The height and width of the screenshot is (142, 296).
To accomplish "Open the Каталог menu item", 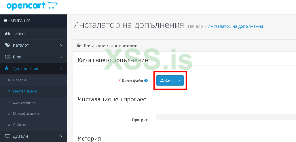I will 33,45.
